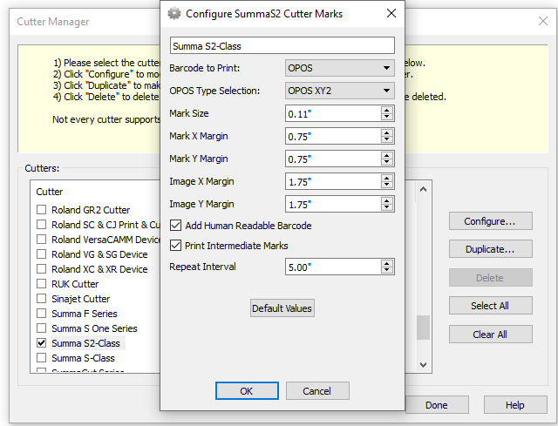The height and width of the screenshot is (426, 558).
Task: Decrease Repeat Interval value
Action: click(x=386, y=271)
